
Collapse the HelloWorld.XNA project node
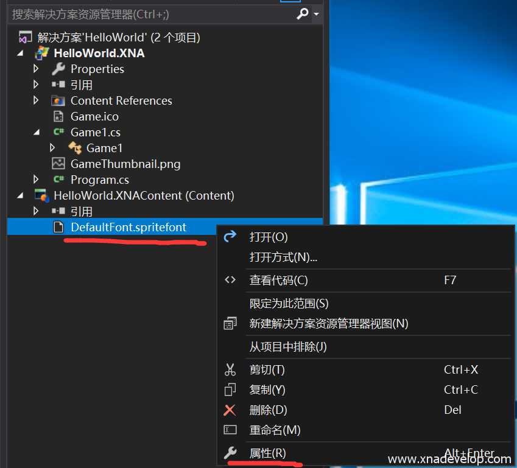pyautogui.click(x=21, y=54)
